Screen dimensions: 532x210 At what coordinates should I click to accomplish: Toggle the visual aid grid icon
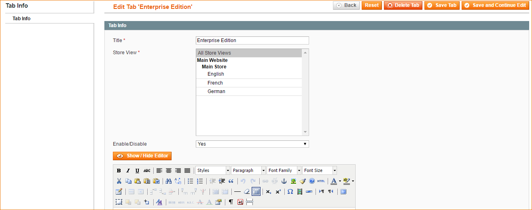point(256,192)
